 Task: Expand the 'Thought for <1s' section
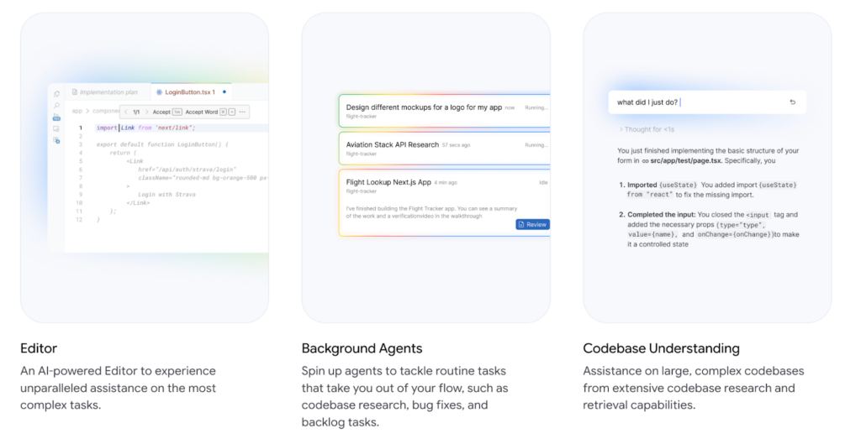[x=647, y=129]
